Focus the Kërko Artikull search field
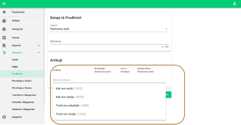Screen dimensions: 241x125 coord(109,80)
